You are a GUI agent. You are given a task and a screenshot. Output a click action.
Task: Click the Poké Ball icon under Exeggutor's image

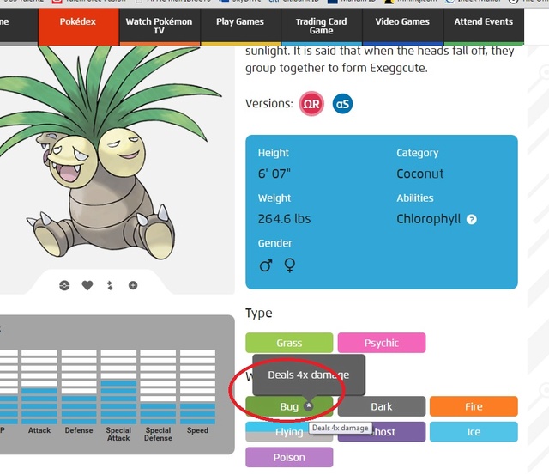pyautogui.click(x=64, y=285)
